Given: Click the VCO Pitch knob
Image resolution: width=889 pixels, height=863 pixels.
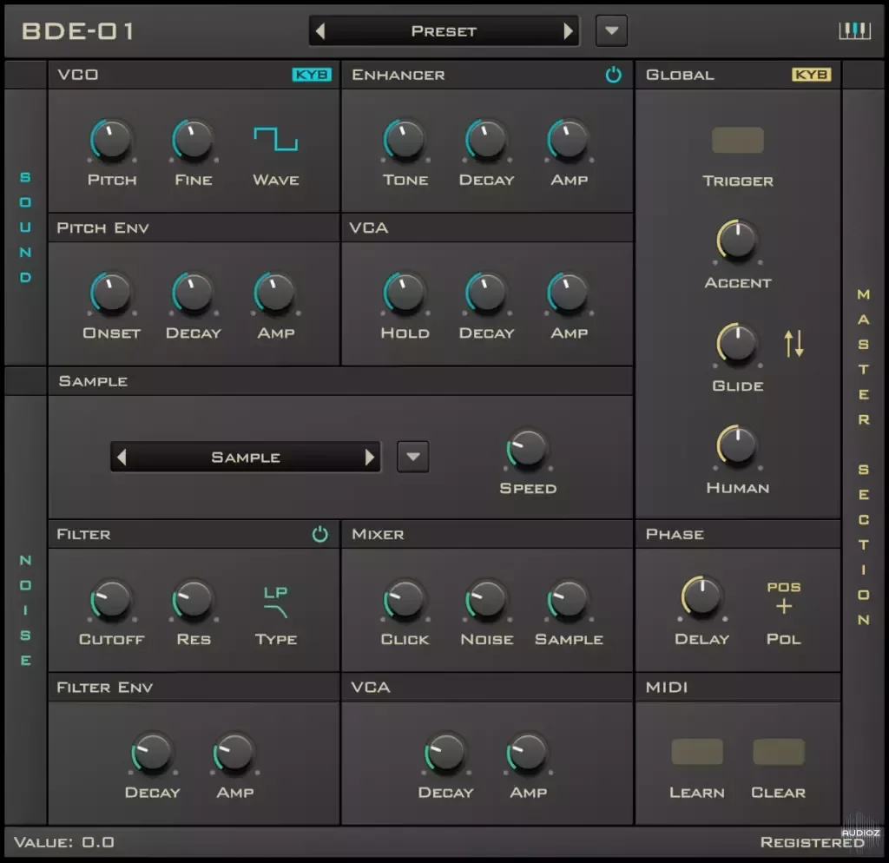Looking at the screenshot, I should [x=111, y=140].
